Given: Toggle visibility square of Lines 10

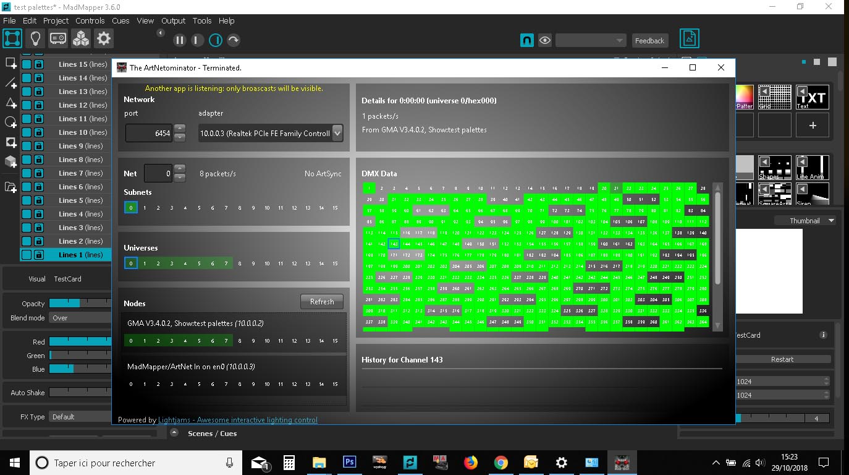Looking at the screenshot, I should (27, 132).
